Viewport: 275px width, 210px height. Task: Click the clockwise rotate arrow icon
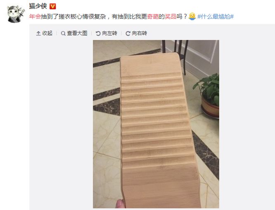(128, 33)
